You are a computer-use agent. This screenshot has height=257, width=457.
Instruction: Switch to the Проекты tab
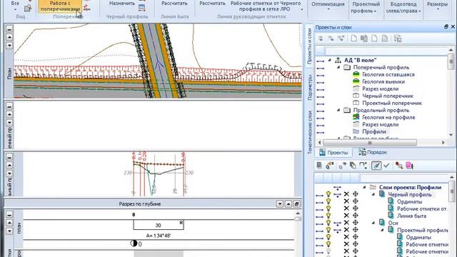coord(333,152)
